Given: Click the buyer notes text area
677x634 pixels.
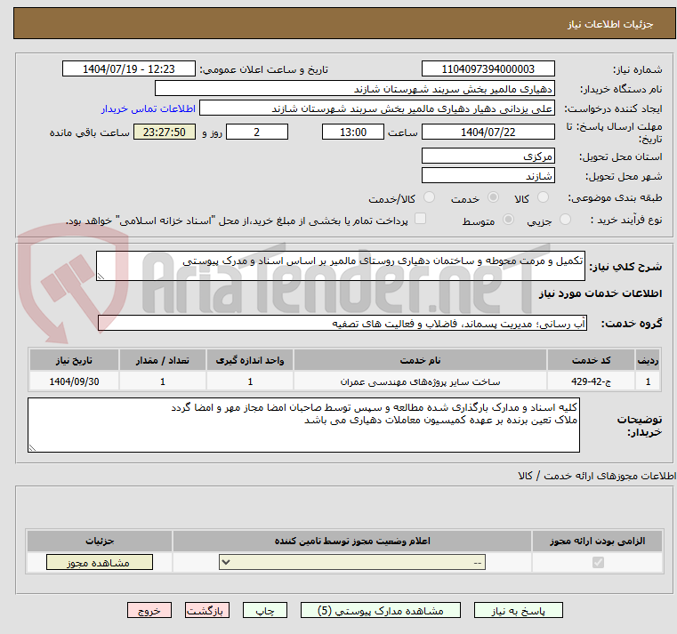Looking at the screenshot, I should click(x=304, y=424).
